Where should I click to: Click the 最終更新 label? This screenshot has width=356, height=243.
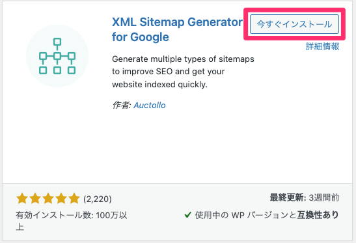[x=288, y=197]
